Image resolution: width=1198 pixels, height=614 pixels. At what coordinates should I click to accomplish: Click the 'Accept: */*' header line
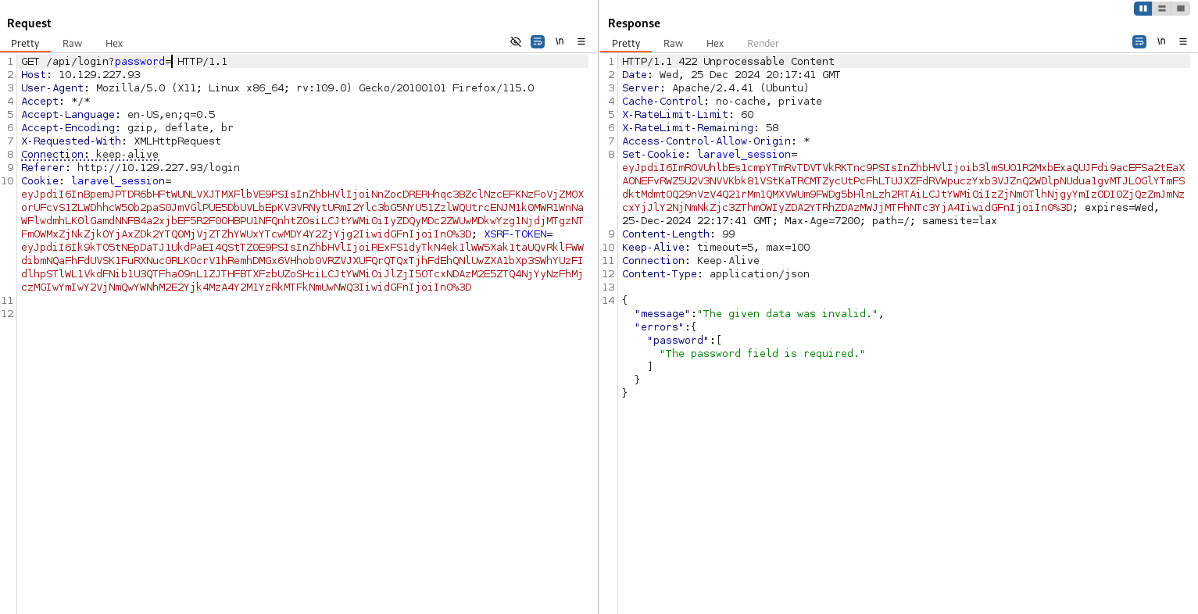(55, 101)
